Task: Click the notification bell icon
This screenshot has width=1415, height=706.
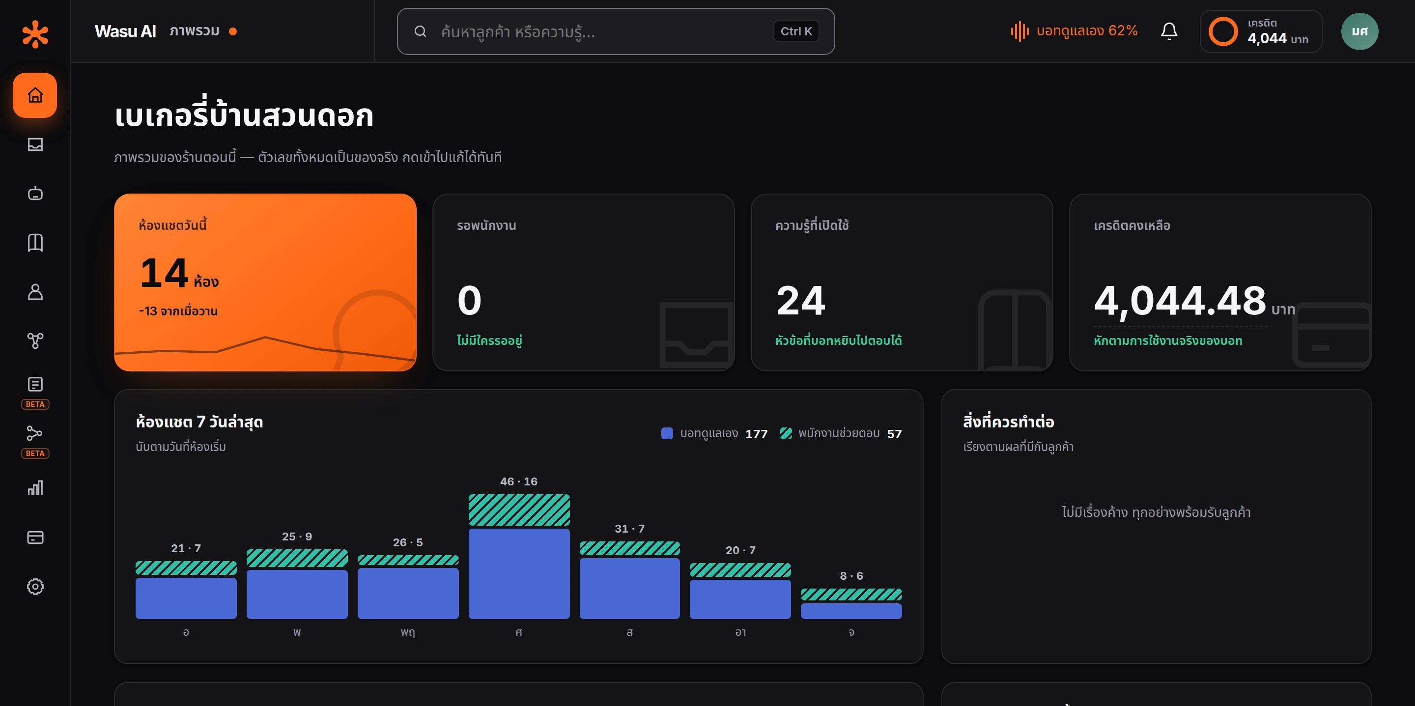Action: [1169, 31]
